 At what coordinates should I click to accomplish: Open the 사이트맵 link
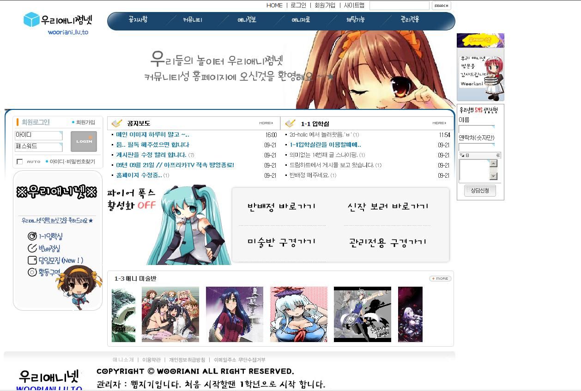[354, 6]
